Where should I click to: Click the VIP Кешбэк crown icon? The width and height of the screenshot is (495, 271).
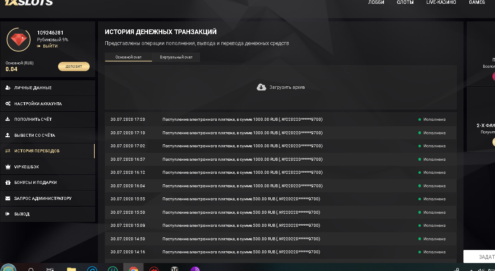[x=8, y=167]
